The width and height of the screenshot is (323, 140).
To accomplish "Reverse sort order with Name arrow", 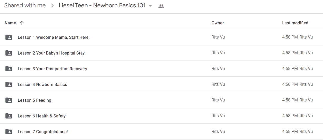I will pyautogui.click(x=22, y=23).
